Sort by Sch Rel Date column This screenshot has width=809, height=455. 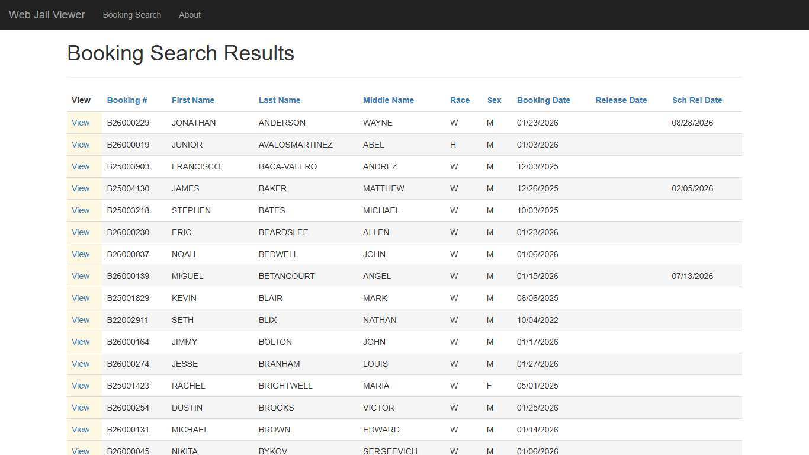697,100
